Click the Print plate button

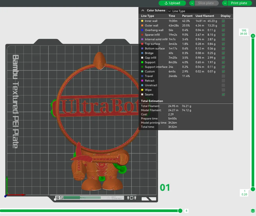240,3
